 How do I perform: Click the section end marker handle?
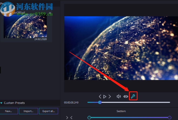click(x=169, y=118)
